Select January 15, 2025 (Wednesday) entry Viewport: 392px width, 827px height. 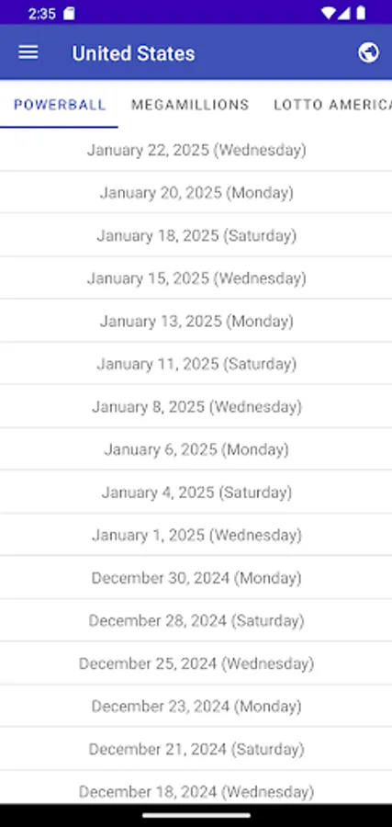[196, 278]
